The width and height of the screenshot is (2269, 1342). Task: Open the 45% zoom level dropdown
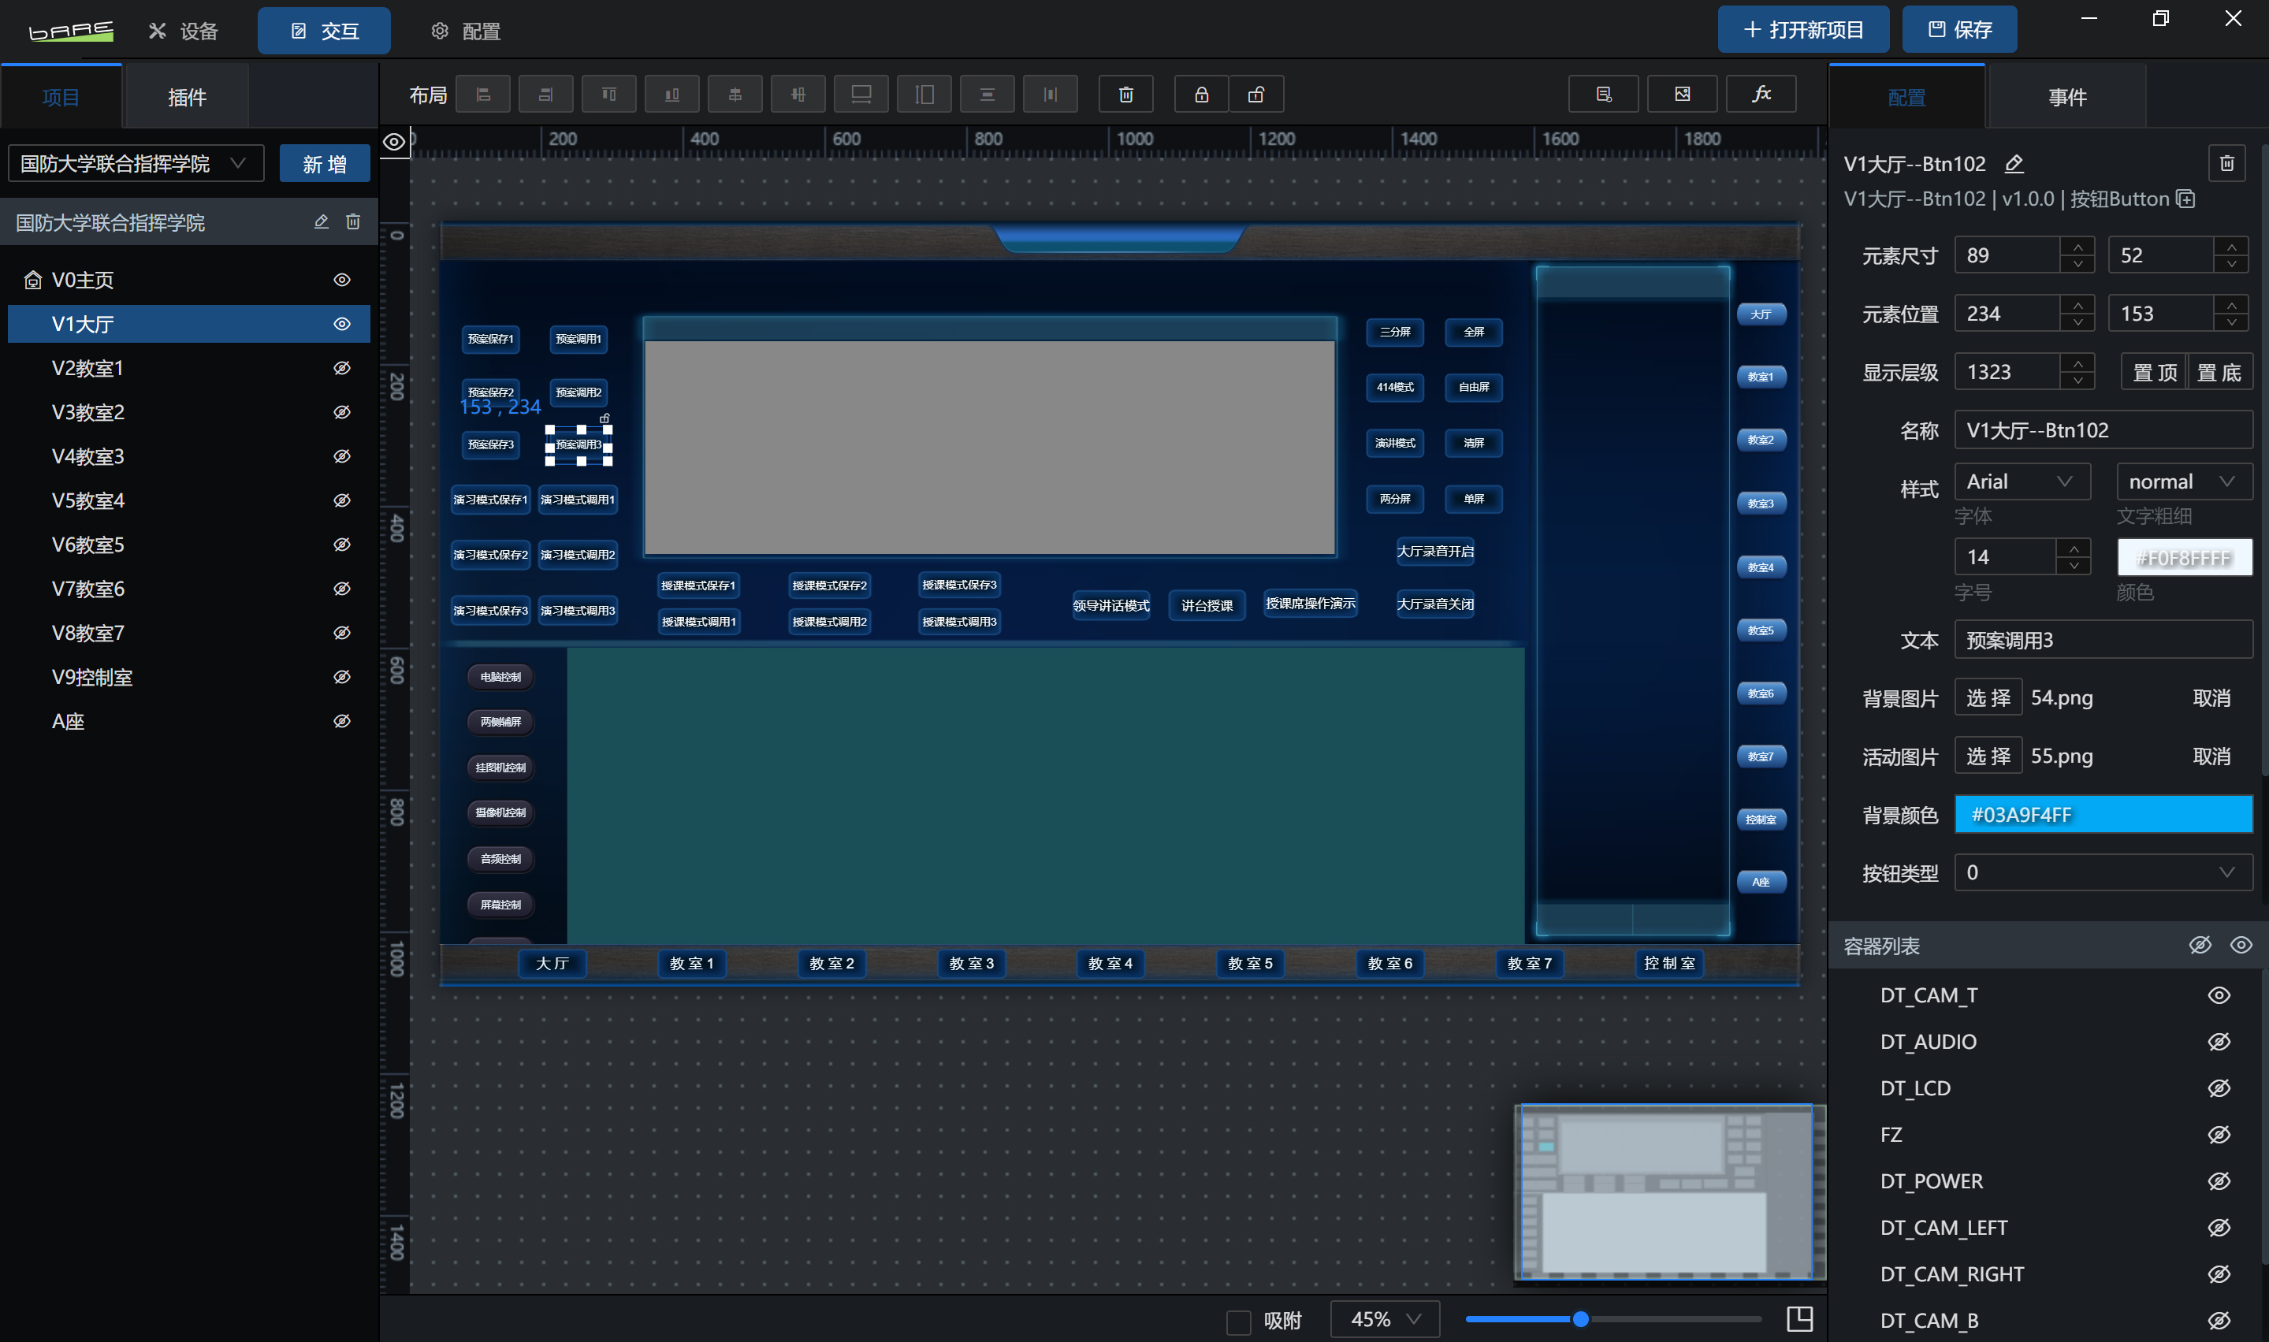coord(1385,1319)
